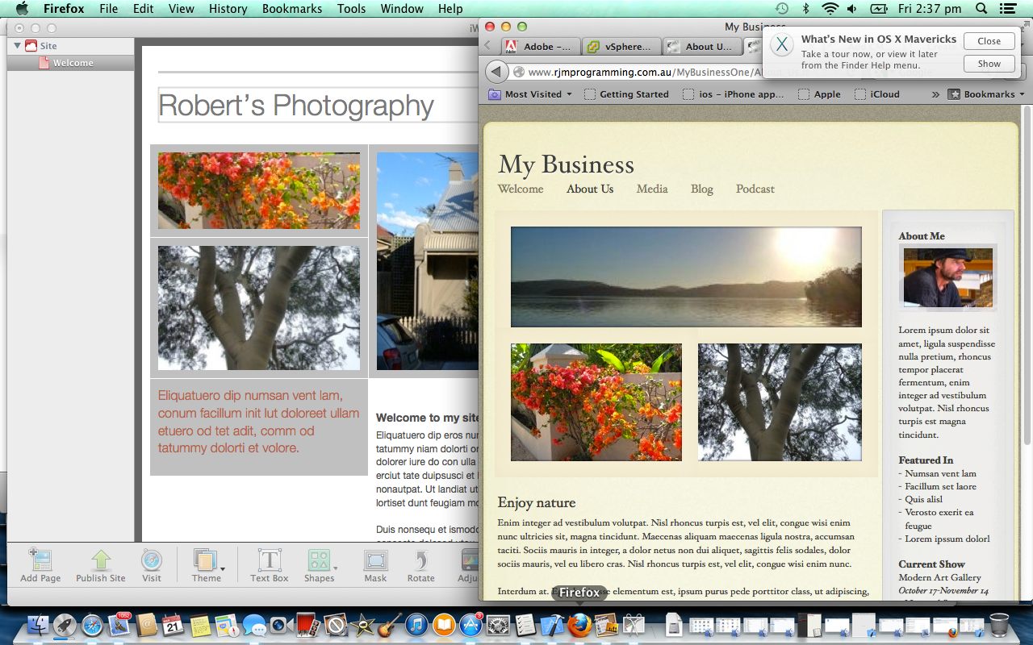The image size is (1033, 645).
Task: Click the lake sunset banner image
Action: tap(686, 277)
